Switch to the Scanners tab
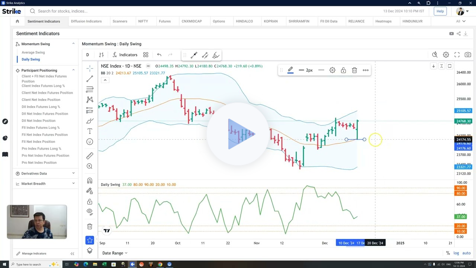The width and height of the screenshot is (476, 268). (120, 21)
